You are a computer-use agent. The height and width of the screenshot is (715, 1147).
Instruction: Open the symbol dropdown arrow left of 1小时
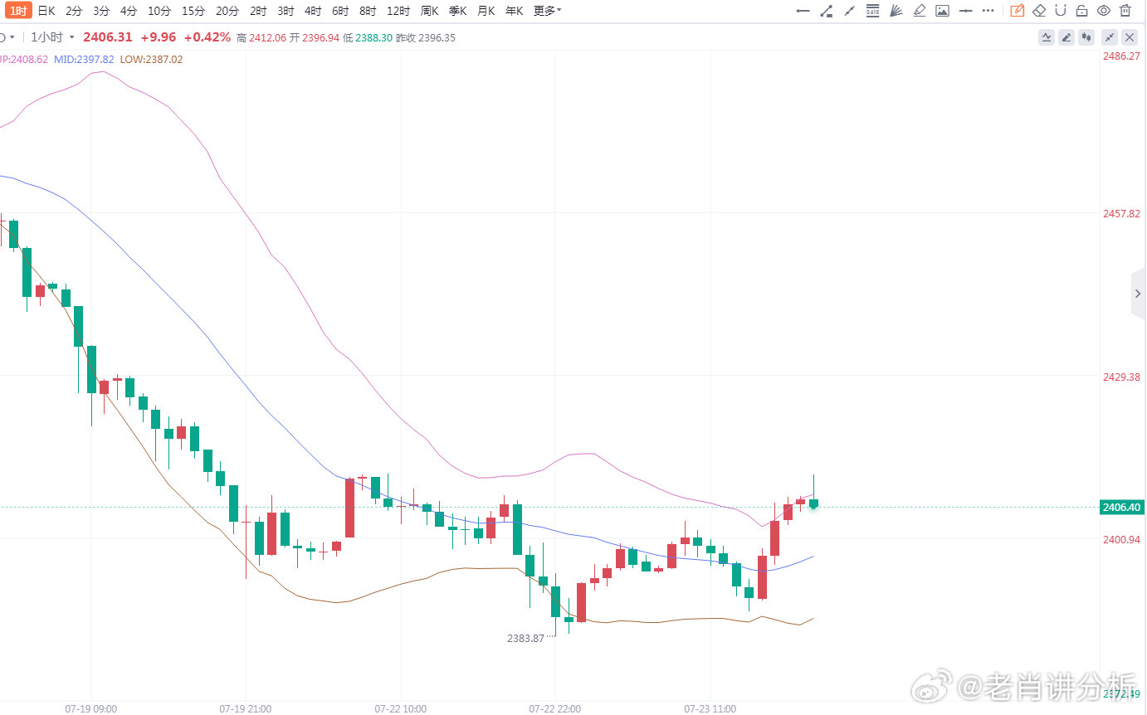click(12, 37)
